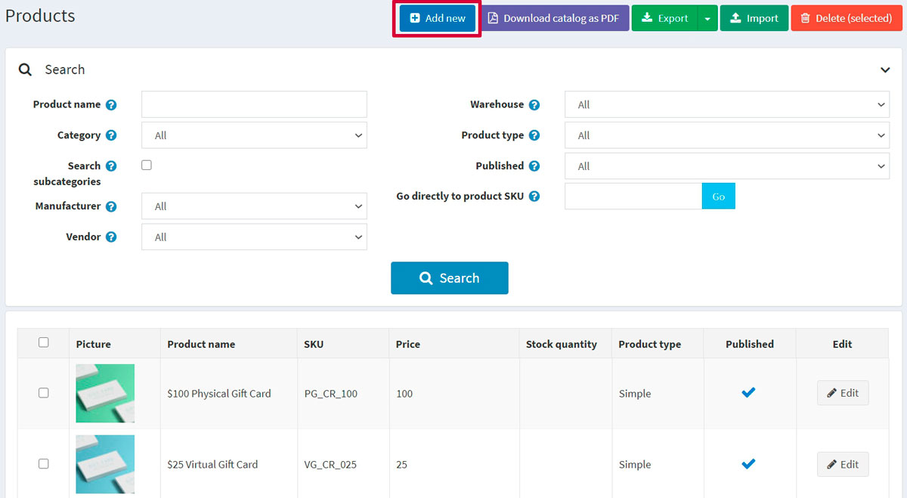Click help icon for Go directly to SKU
The width and height of the screenshot is (907, 498).
pos(534,196)
